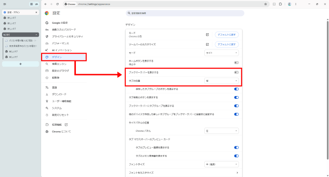329x177 pixels.
Task: Click デフォルトに戻す button in the Chrome の色 row
Action: pos(227,35)
